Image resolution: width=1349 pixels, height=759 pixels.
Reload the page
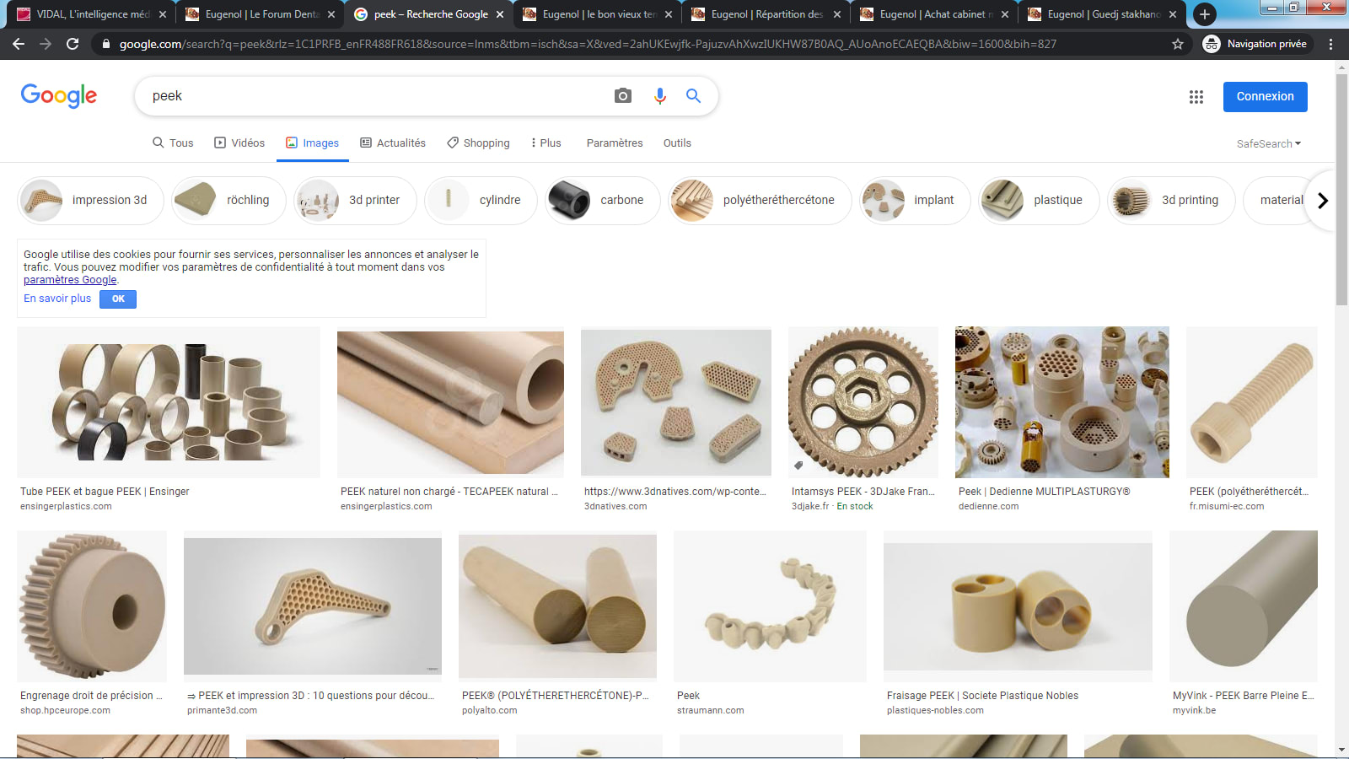click(x=73, y=44)
